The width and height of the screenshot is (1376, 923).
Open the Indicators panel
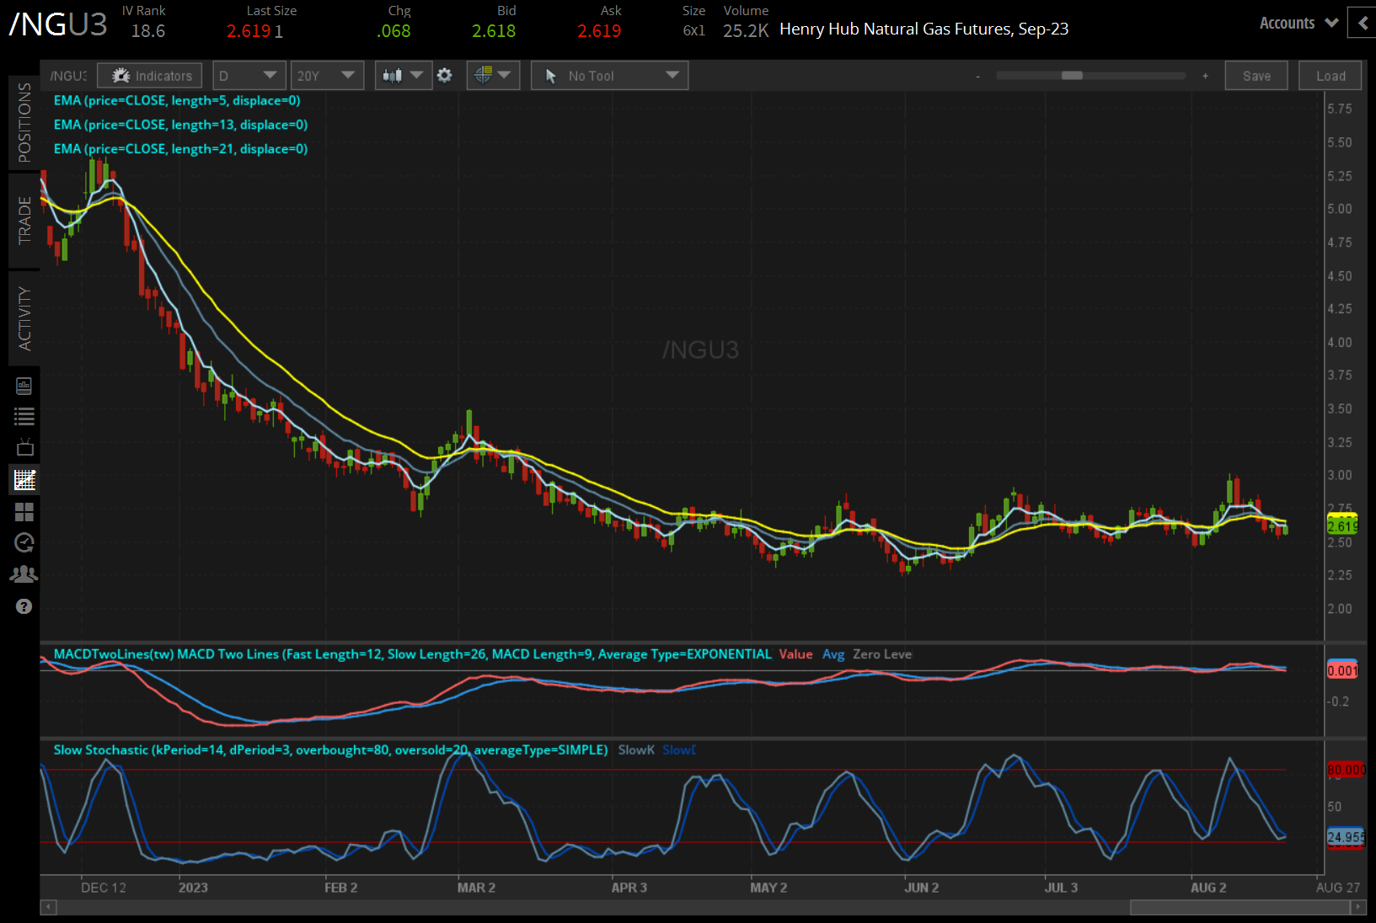pos(150,76)
